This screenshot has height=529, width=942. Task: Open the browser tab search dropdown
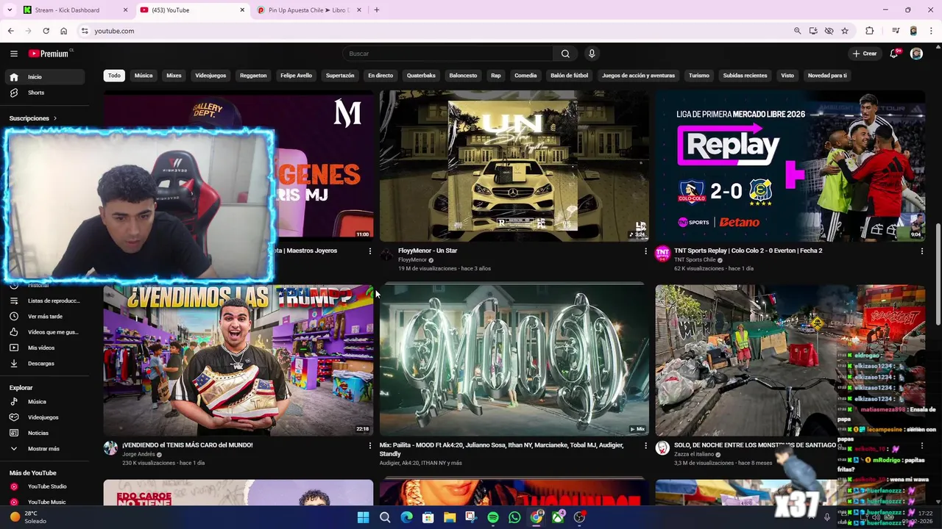coord(10,10)
